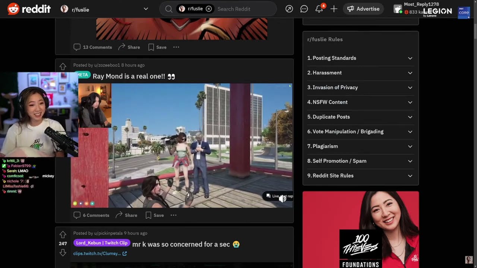This screenshot has height=268, width=477.
Task: Save the post with 13 Comments
Action: pyautogui.click(x=157, y=47)
